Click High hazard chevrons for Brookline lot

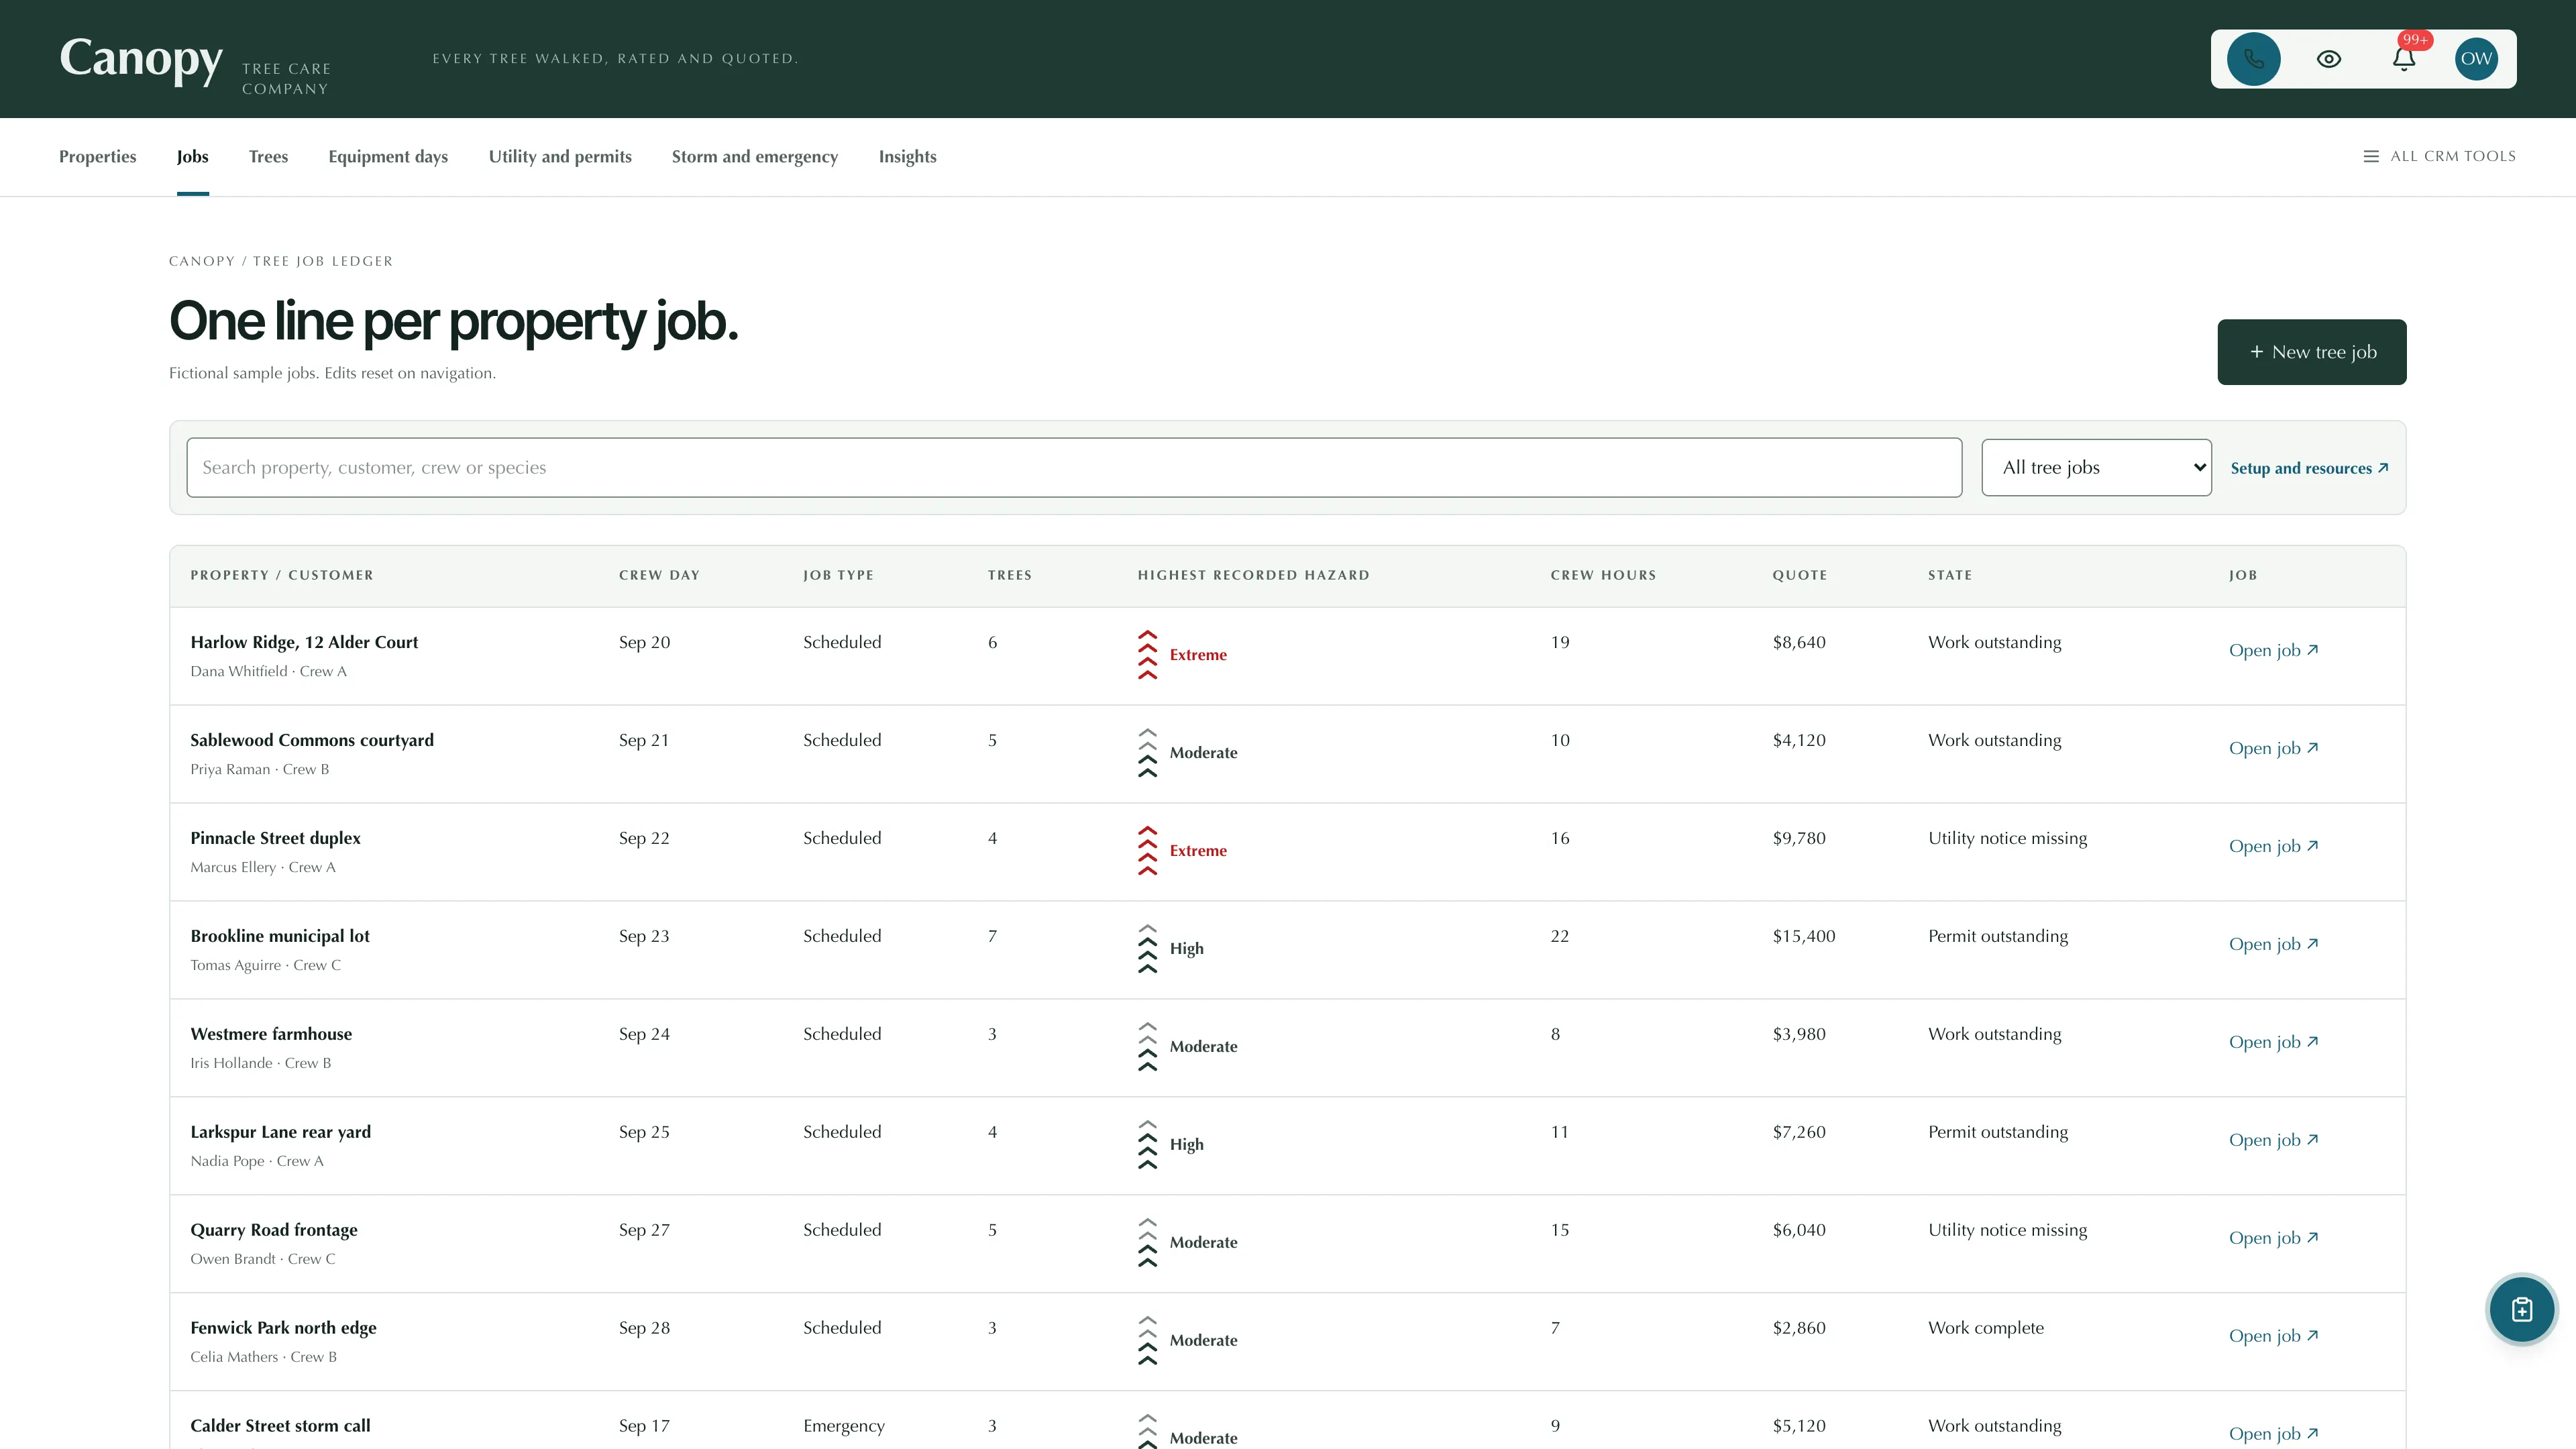[1147, 949]
